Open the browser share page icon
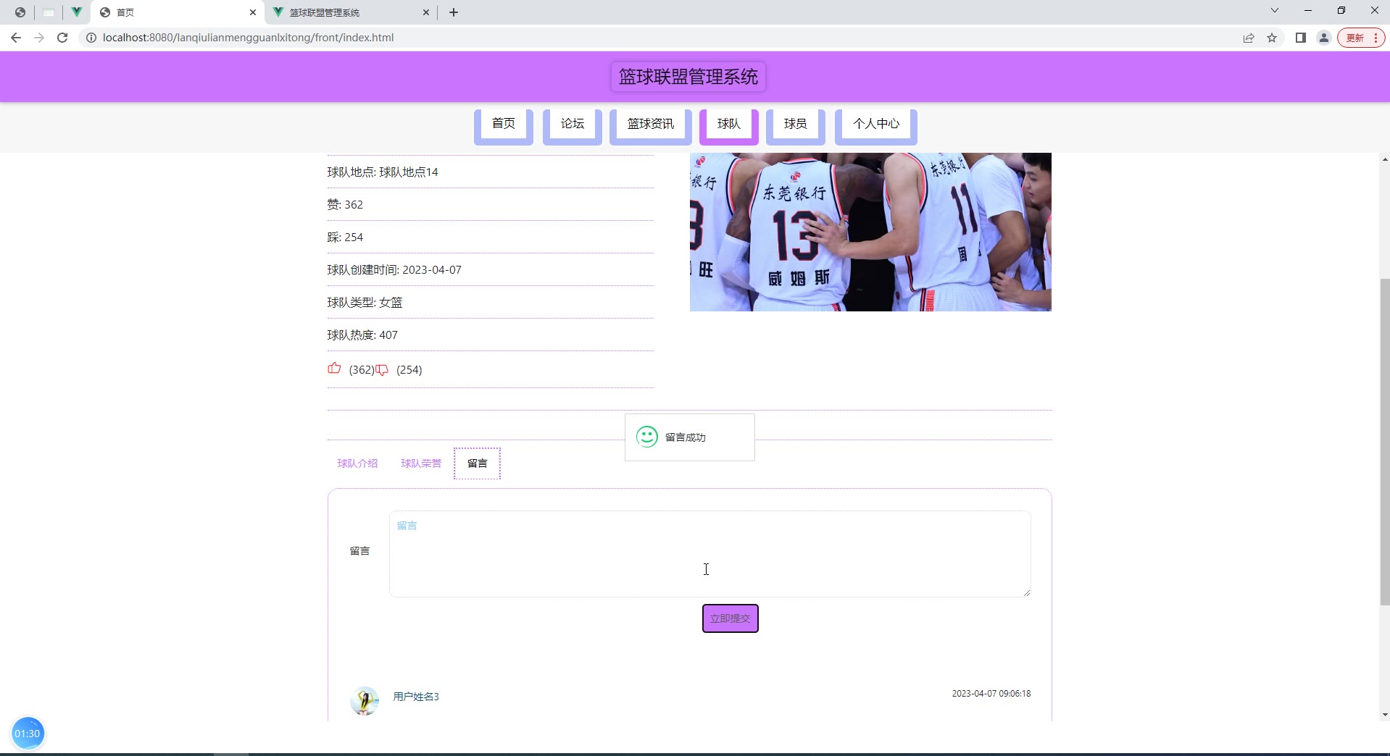The width and height of the screenshot is (1390, 756). (x=1249, y=38)
